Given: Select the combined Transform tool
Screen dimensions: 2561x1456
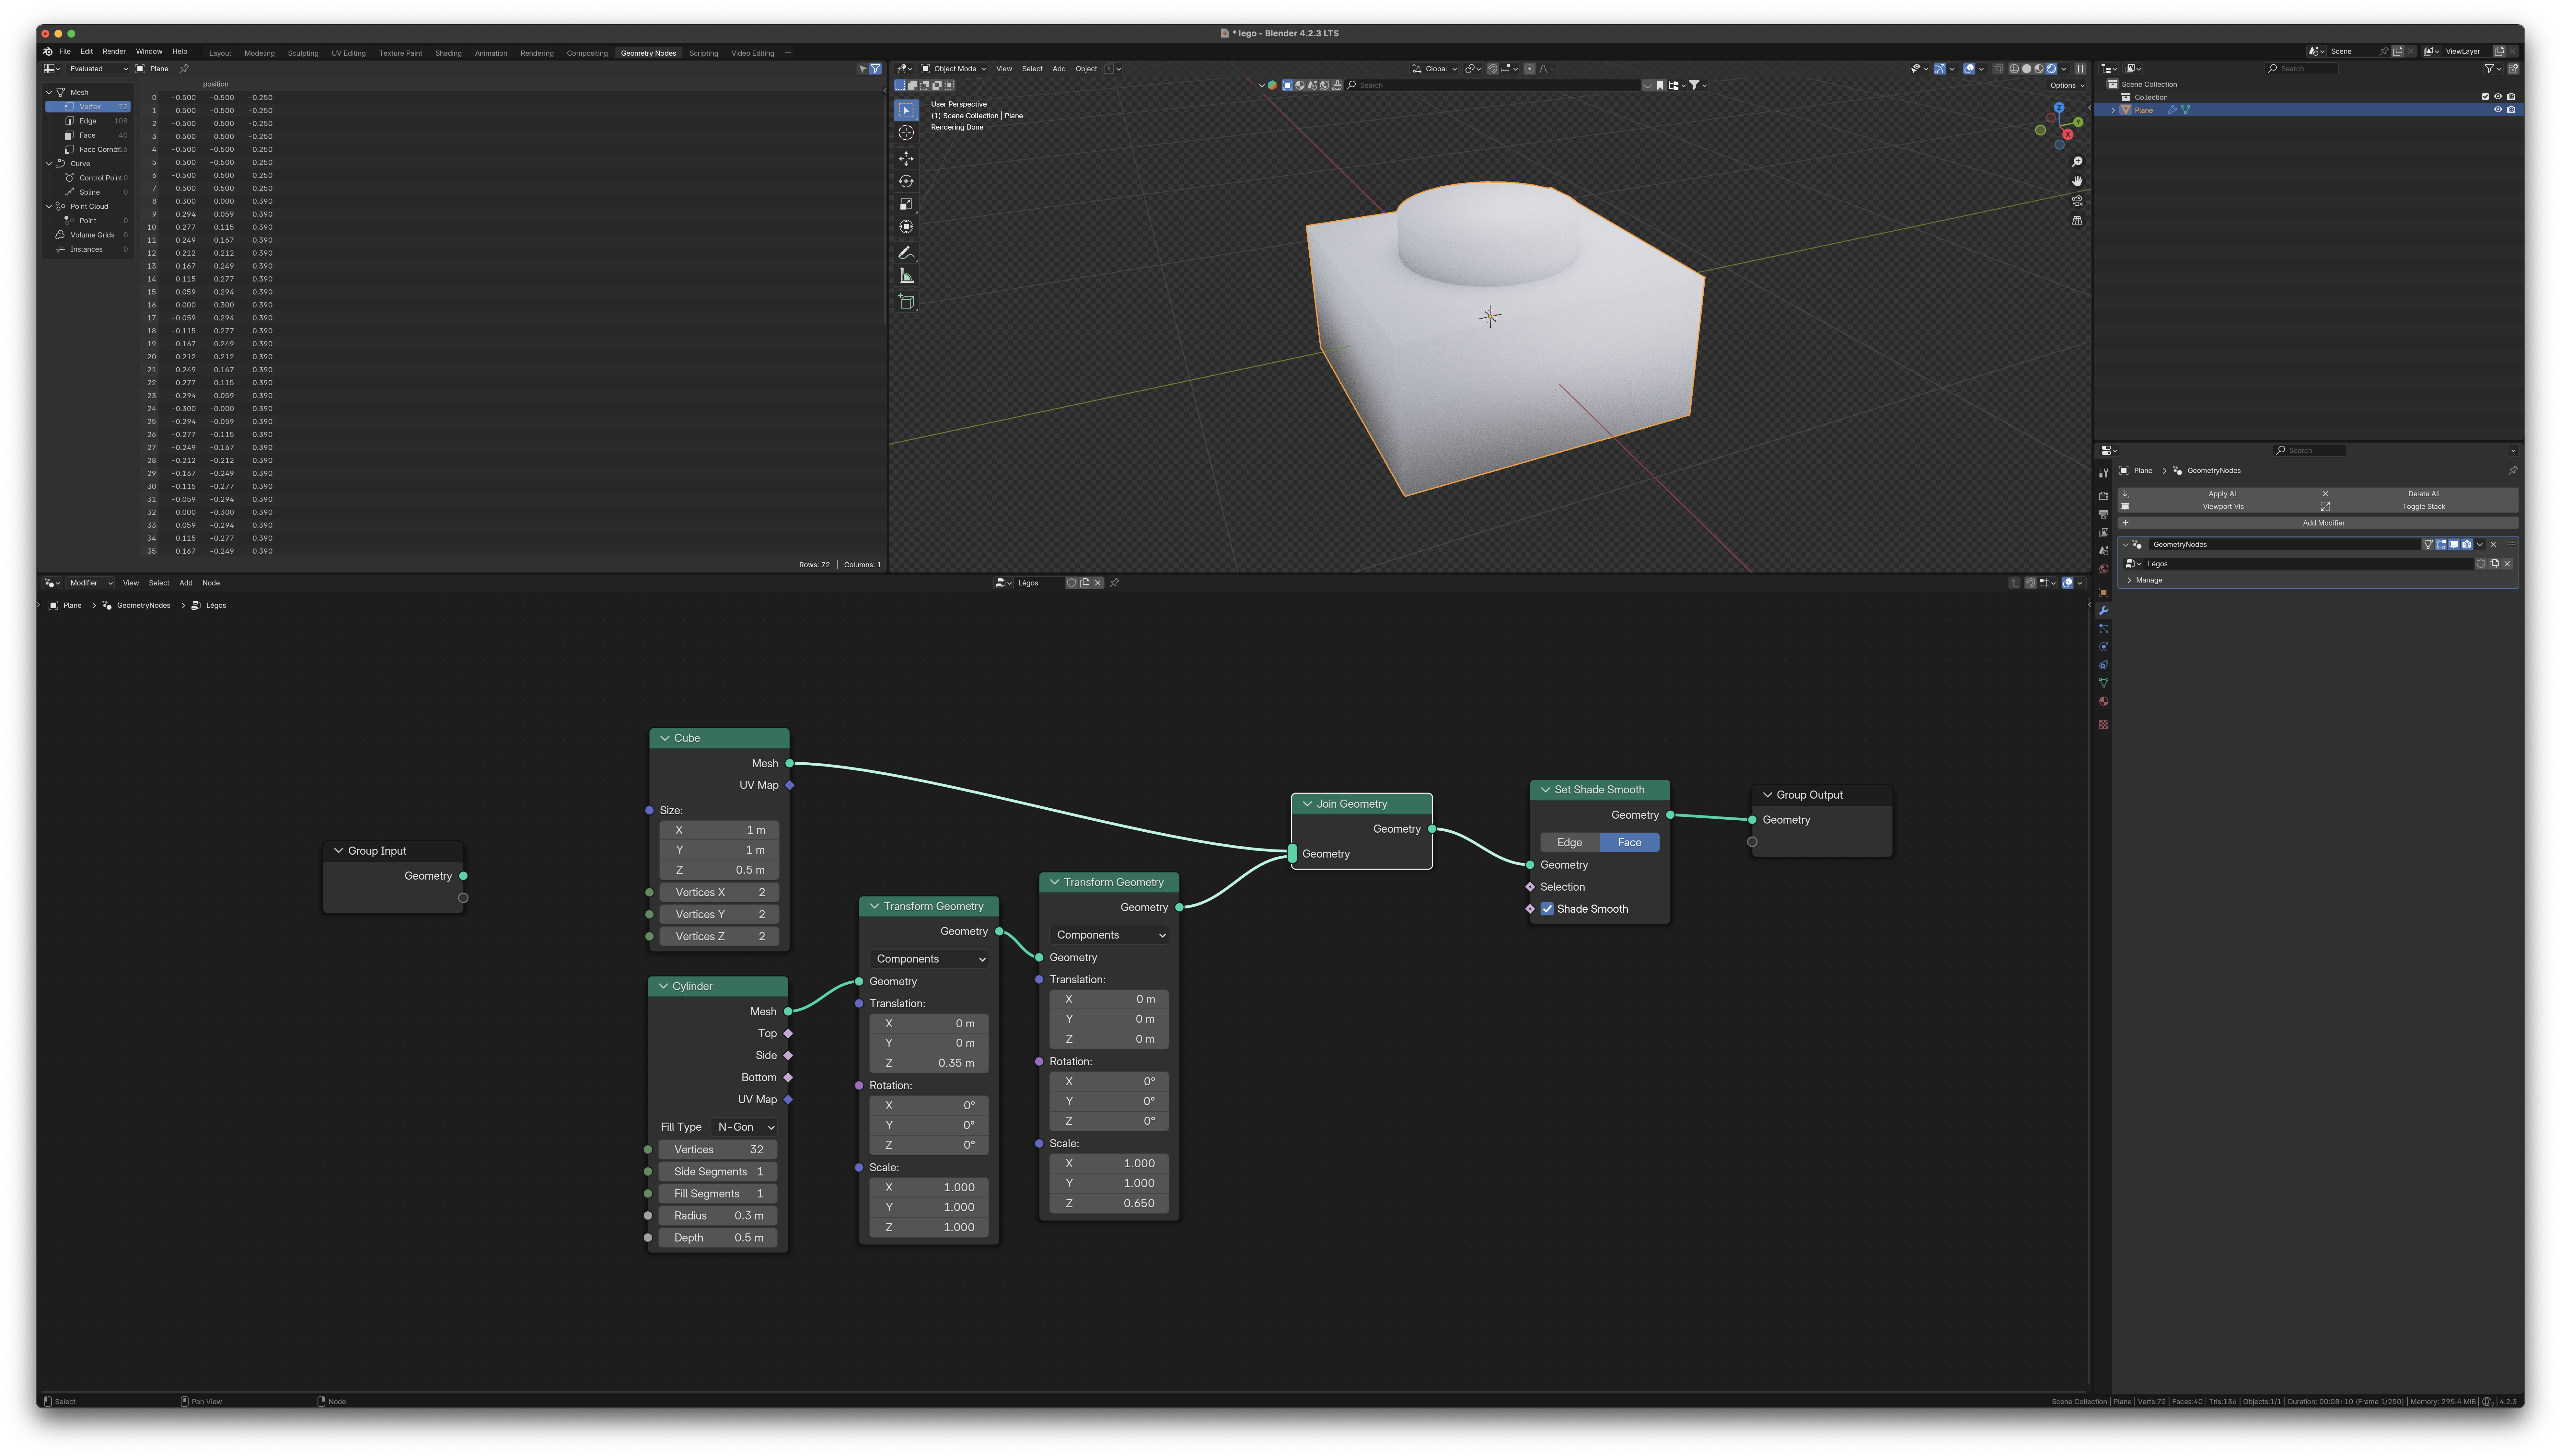Looking at the screenshot, I should 906,227.
